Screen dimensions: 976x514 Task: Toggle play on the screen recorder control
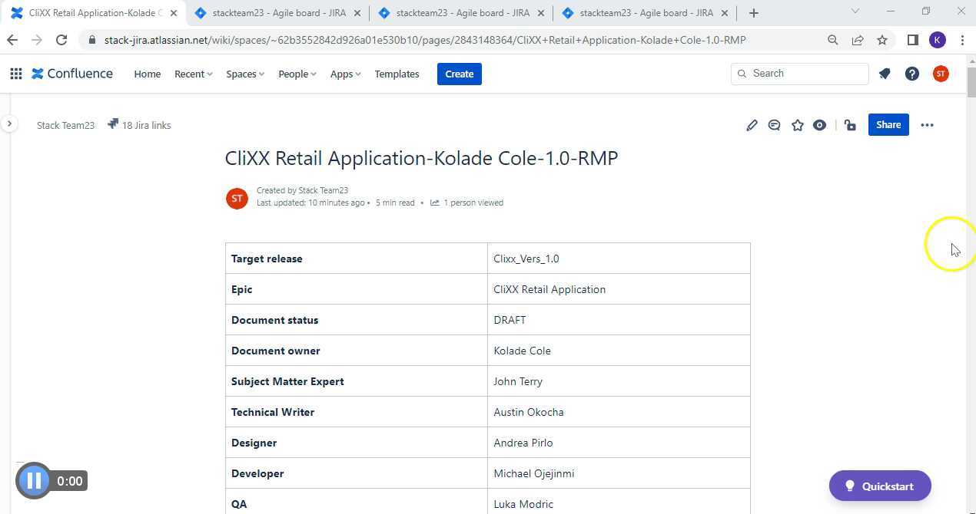[x=34, y=480]
